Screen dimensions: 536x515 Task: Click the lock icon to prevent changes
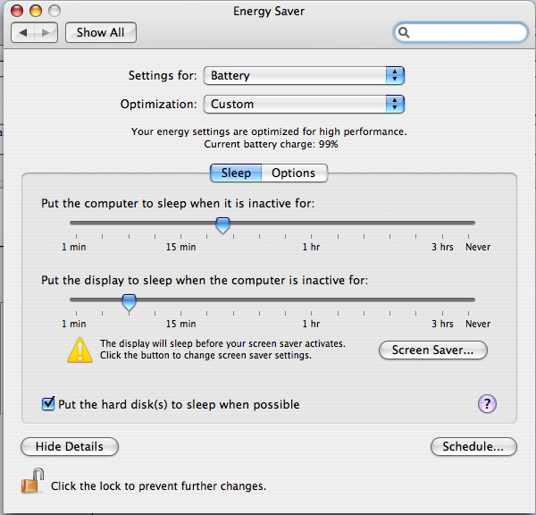click(x=32, y=481)
